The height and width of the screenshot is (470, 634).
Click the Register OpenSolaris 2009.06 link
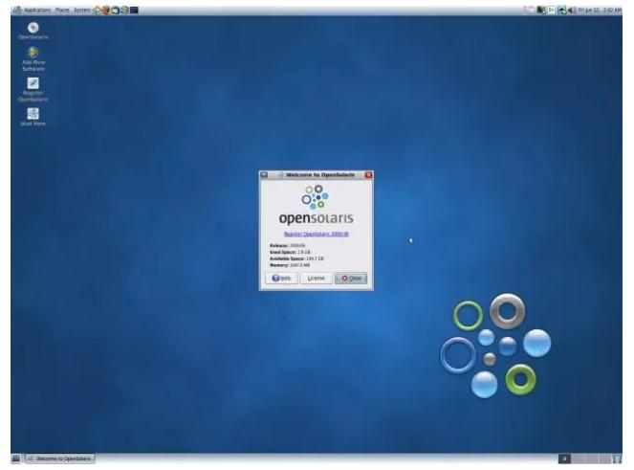[317, 234]
